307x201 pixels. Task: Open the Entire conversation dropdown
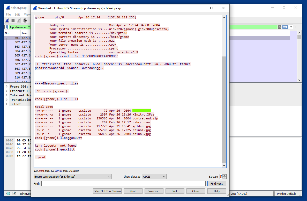pos(73,177)
